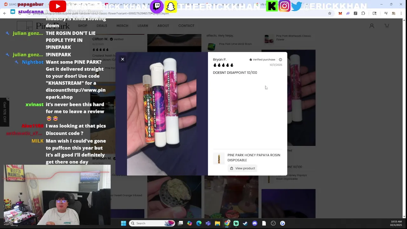The image size is (407, 229).
Task: Switch to Chrome on the taskbar
Action: [227, 223]
